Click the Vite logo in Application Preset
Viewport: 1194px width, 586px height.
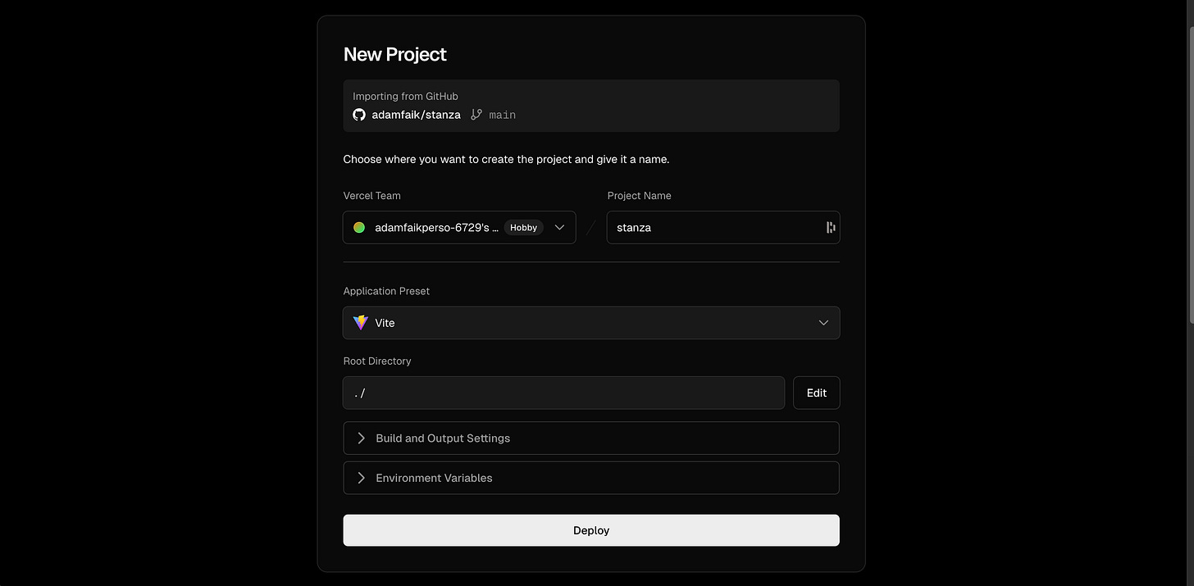coord(361,322)
